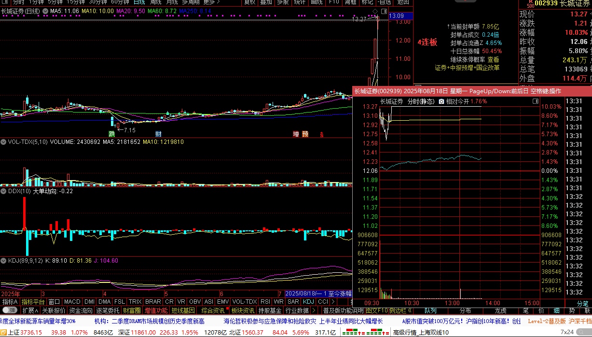Switch to the 分笔 tab
The height and width of the screenshot is (337, 592).
(583, 304)
